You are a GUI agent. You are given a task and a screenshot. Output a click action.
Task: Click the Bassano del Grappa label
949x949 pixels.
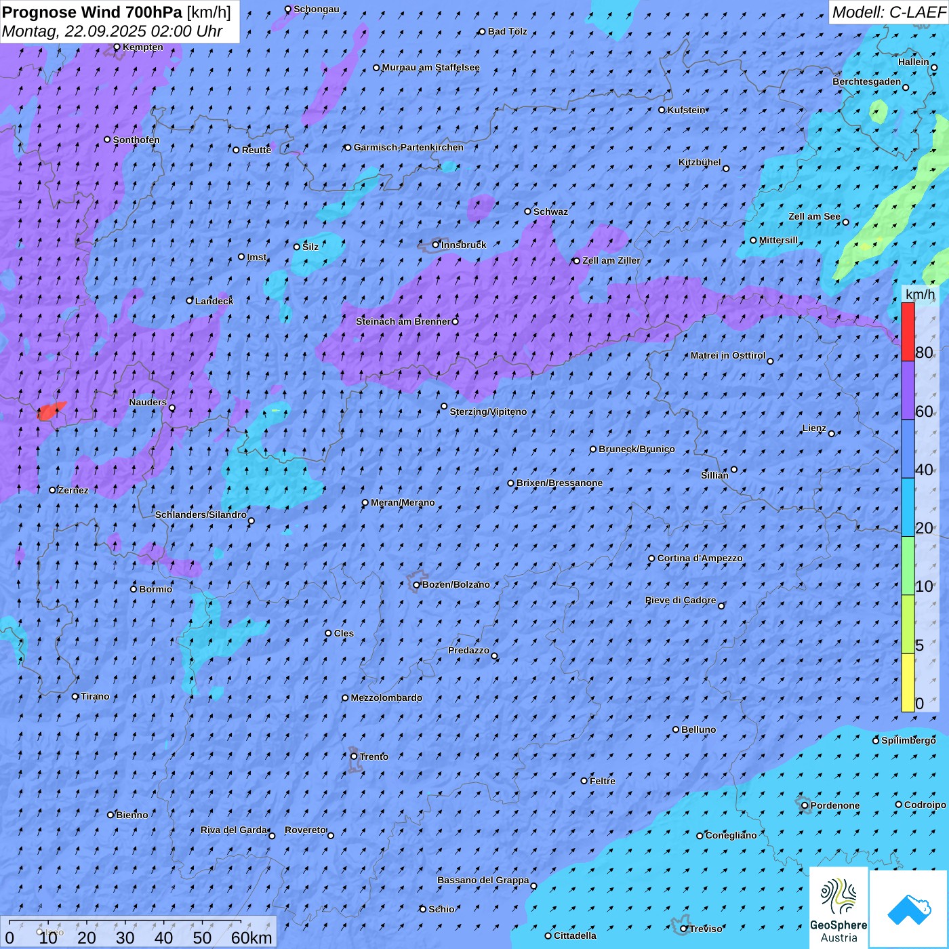coord(483,880)
